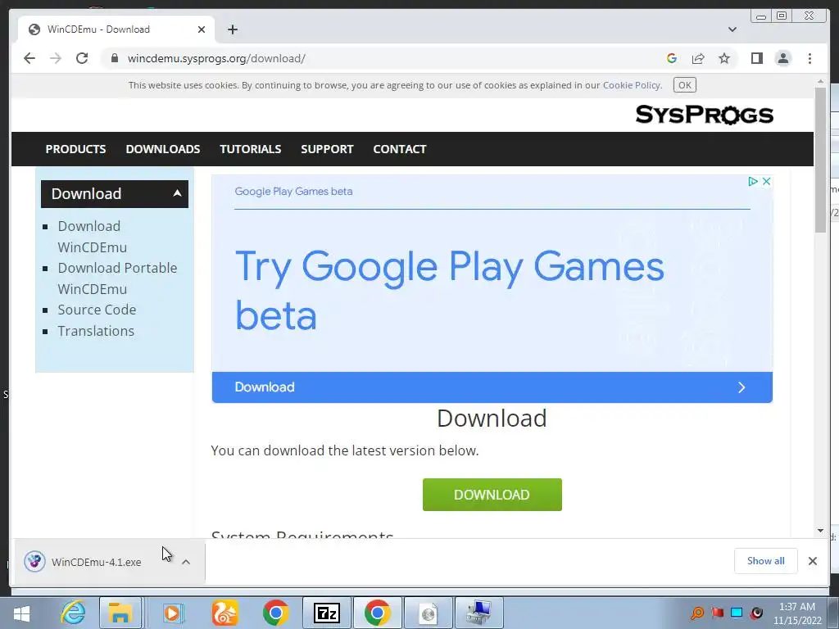
Task: Share this page icon
Action: tap(698, 58)
